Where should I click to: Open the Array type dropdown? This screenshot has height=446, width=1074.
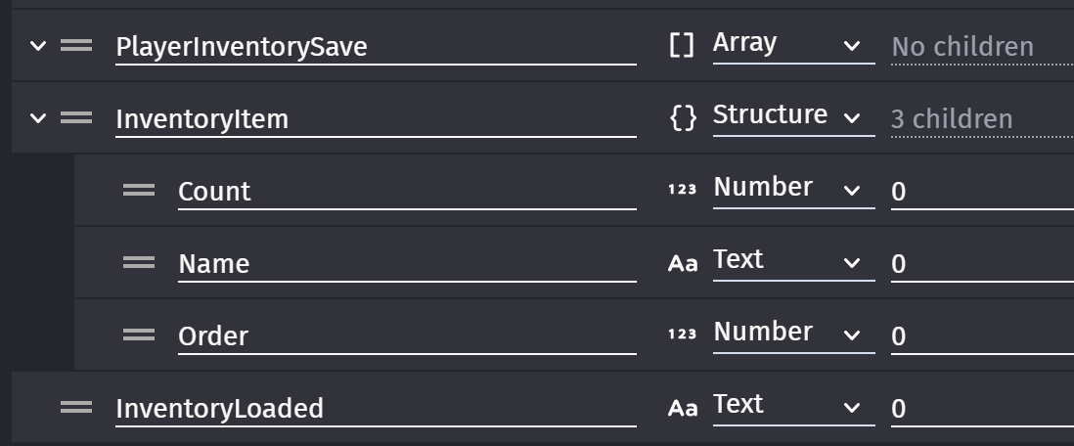(793, 45)
